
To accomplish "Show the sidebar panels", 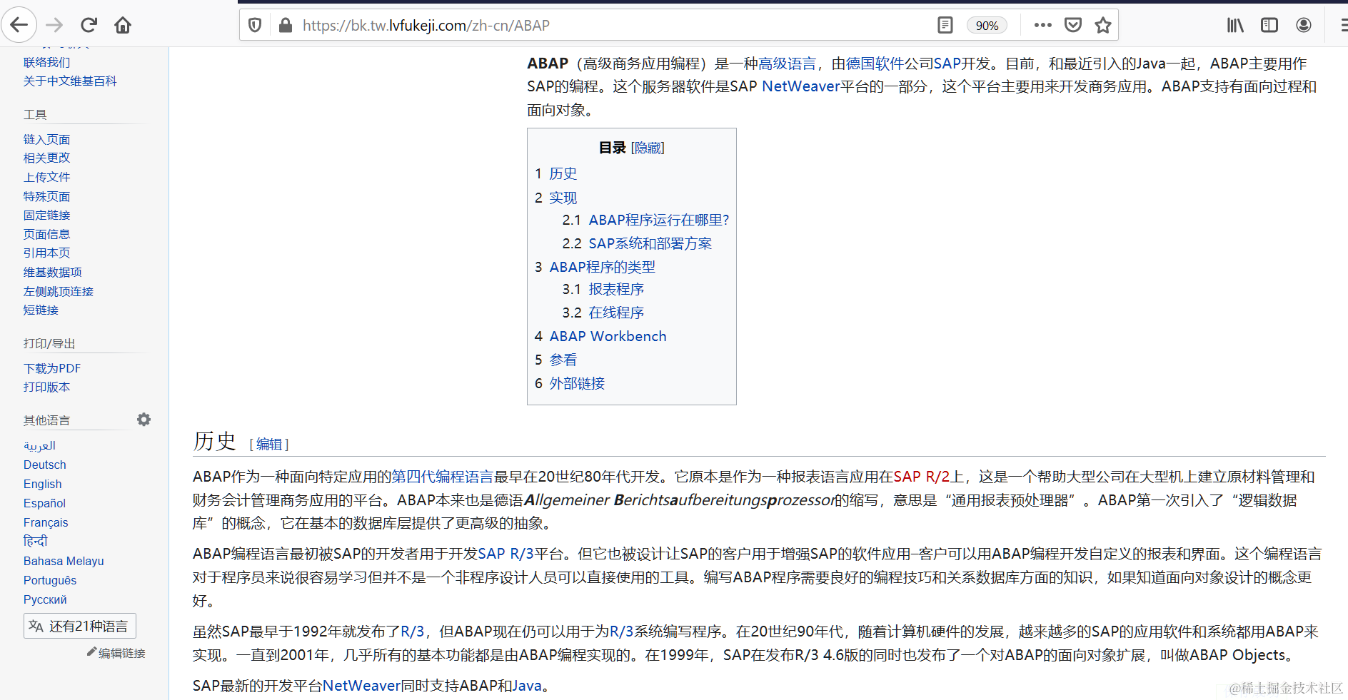I will [1269, 26].
